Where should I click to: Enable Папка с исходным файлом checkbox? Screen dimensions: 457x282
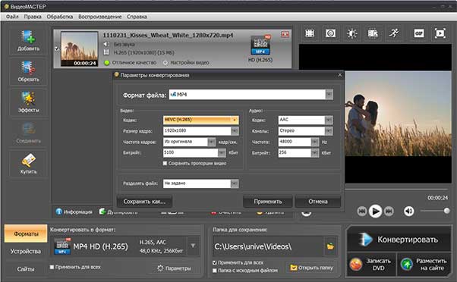(x=215, y=271)
